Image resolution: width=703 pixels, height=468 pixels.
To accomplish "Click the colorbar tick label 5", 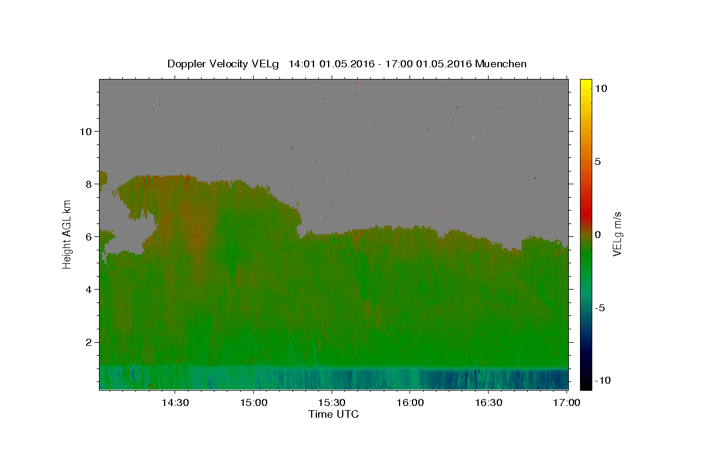I will 598,161.
